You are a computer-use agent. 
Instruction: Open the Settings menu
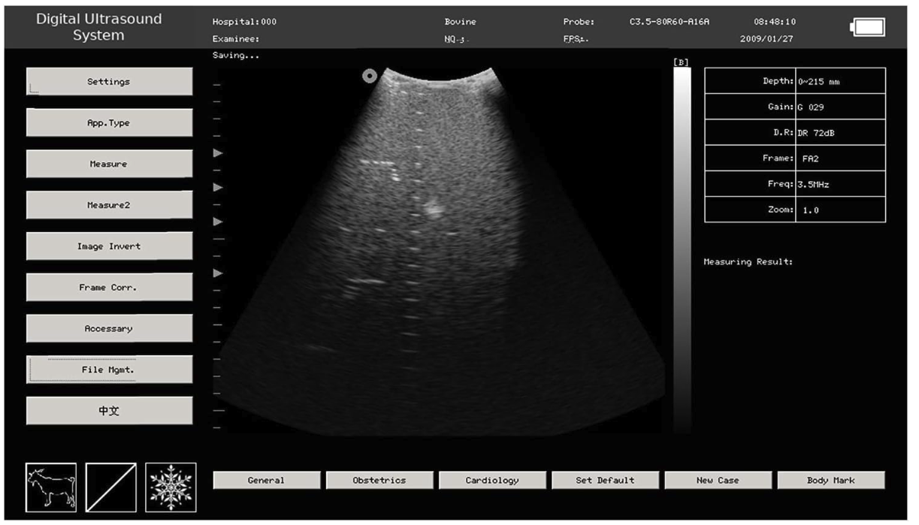(109, 82)
